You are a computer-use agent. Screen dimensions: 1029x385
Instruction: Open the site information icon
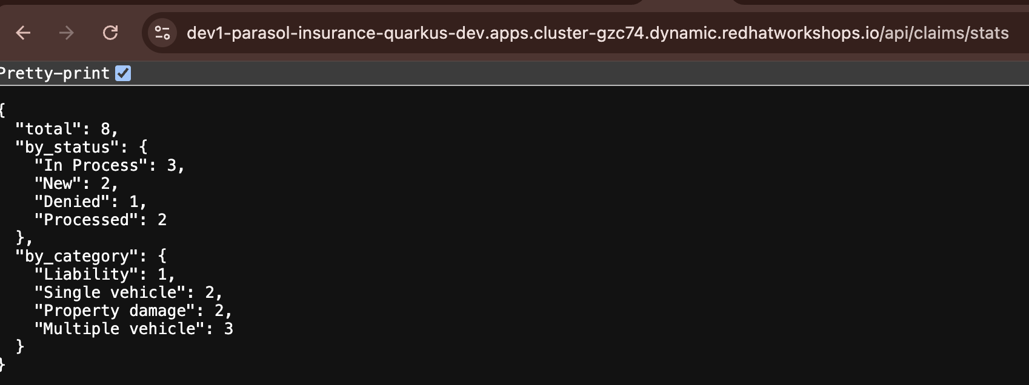pyautogui.click(x=162, y=33)
